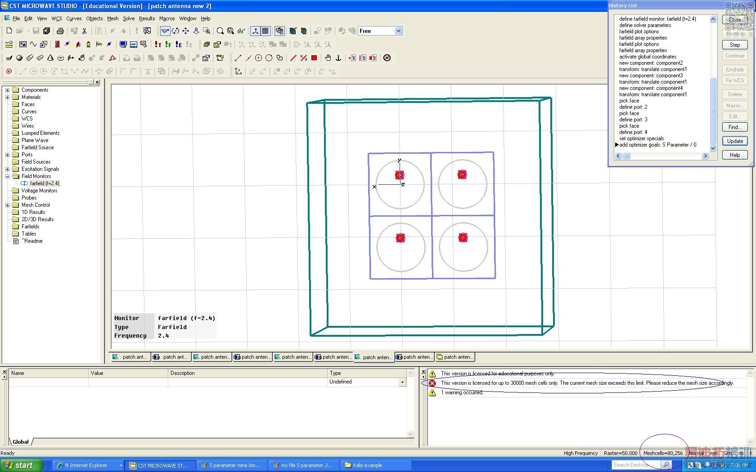Select the Create Torus tool

[x=61, y=58]
